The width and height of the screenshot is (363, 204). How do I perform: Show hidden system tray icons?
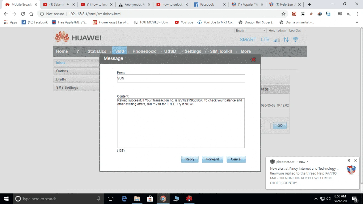(x=316, y=199)
